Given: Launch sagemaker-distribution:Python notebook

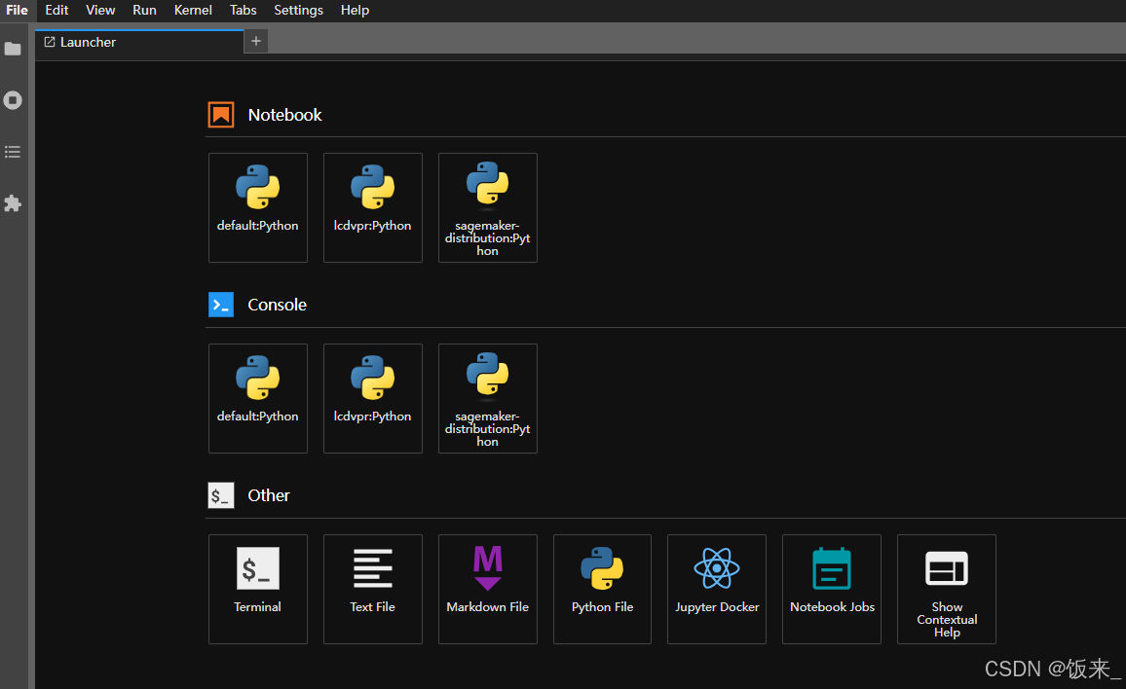Looking at the screenshot, I should [488, 207].
